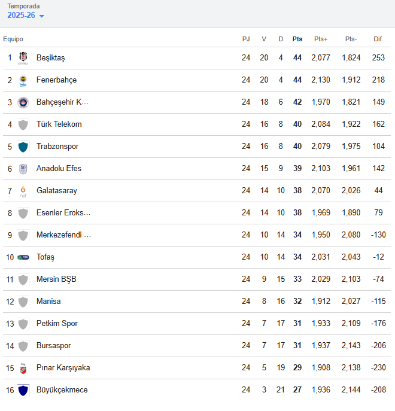Click the Tofaş team logo

pyautogui.click(x=23, y=257)
